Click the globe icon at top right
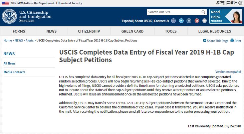 241,3
